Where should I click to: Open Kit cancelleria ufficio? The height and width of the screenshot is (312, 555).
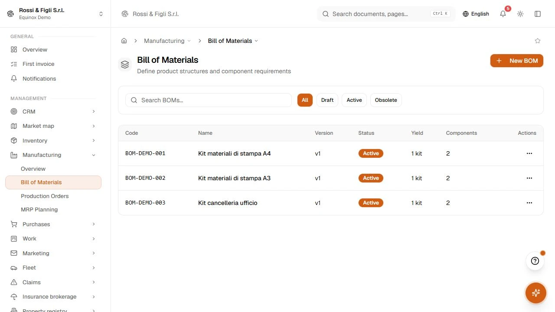[228, 203]
